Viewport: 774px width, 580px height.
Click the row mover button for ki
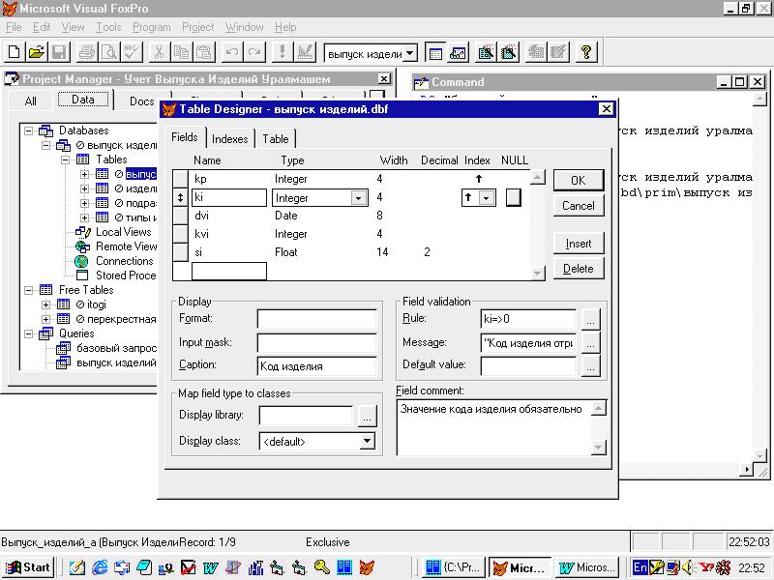[180, 198]
